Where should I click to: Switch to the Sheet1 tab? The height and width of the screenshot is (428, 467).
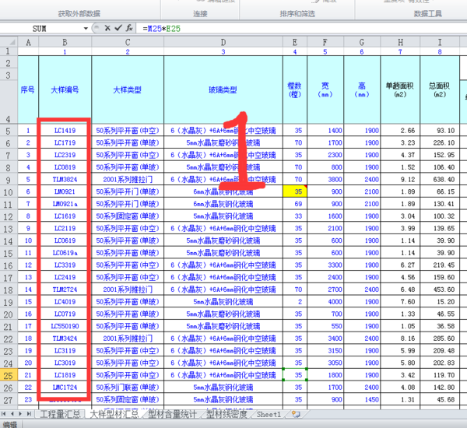(269, 414)
